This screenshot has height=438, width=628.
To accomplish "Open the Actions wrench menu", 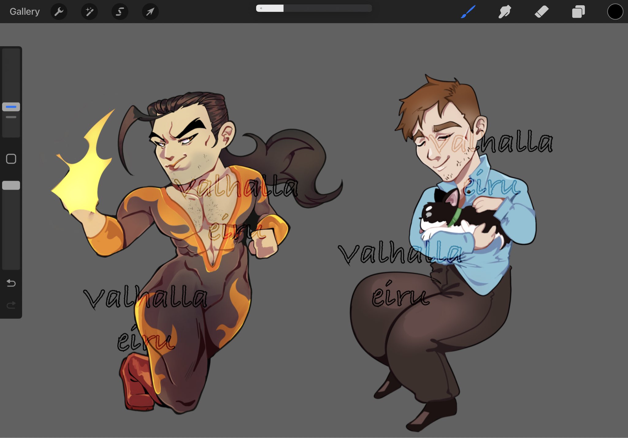I will 59,12.
